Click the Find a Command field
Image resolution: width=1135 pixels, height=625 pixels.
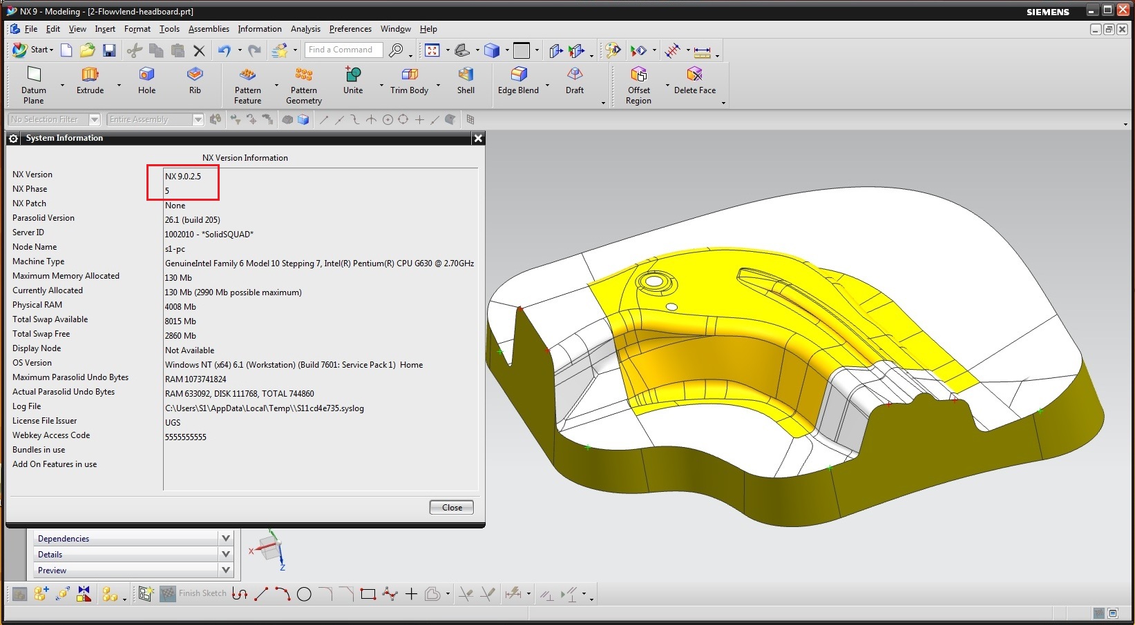coord(343,50)
